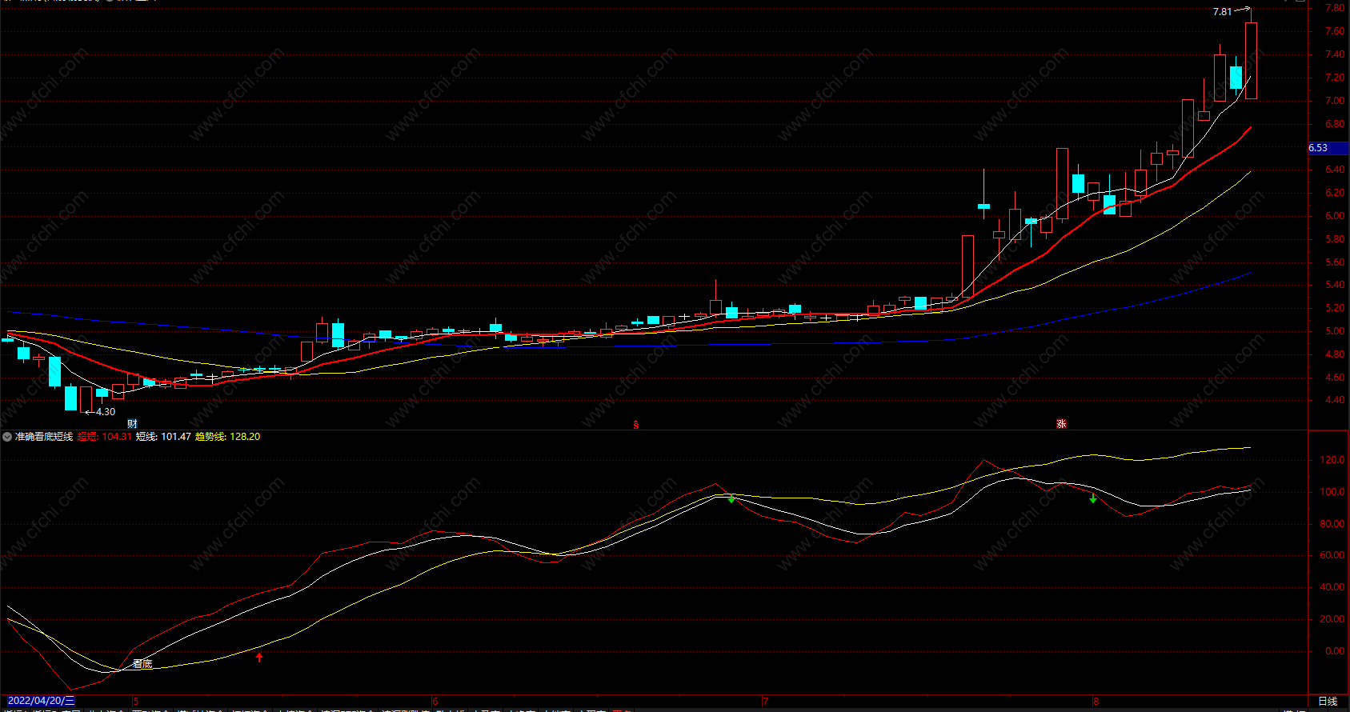
Task: Click the indicator name 准确看底短线
Action: click(44, 437)
